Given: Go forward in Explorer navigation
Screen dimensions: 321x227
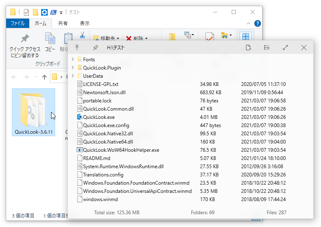Looking at the screenshot, I should tap(26, 77).
